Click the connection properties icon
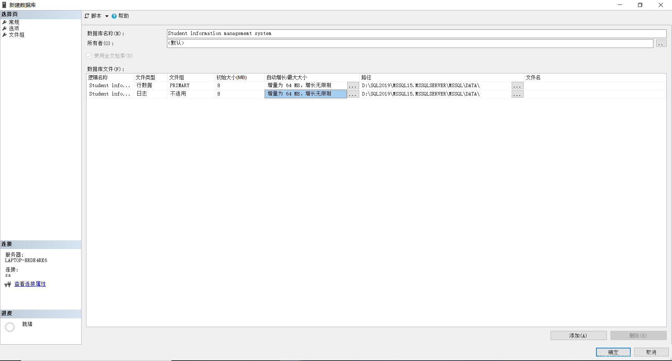The image size is (672, 361). click(x=8, y=284)
